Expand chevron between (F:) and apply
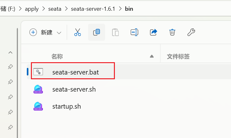This screenshot has width=231, height=138. click(x=20, y=9)
